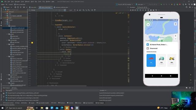Collapse the widgets folder in the project tree

pyautogui.click(x=7, y=83)
